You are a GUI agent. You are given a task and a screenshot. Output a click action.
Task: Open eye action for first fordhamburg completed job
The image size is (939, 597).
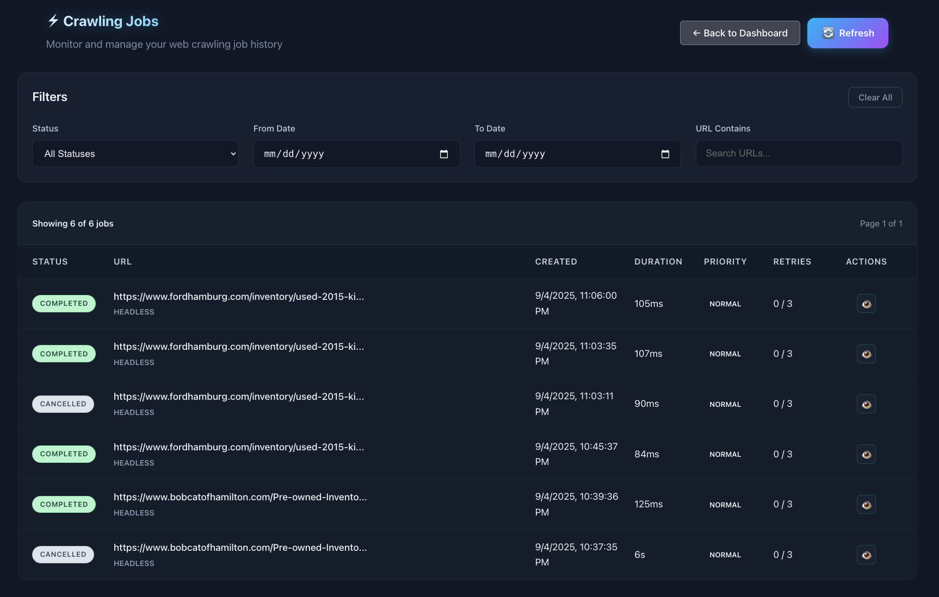(866, 304)
